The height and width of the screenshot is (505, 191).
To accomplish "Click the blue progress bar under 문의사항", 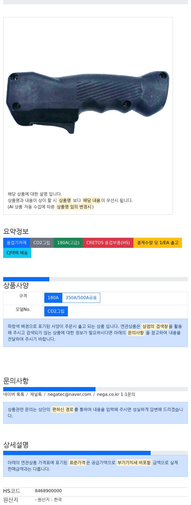I will click(x=49, y=389).
